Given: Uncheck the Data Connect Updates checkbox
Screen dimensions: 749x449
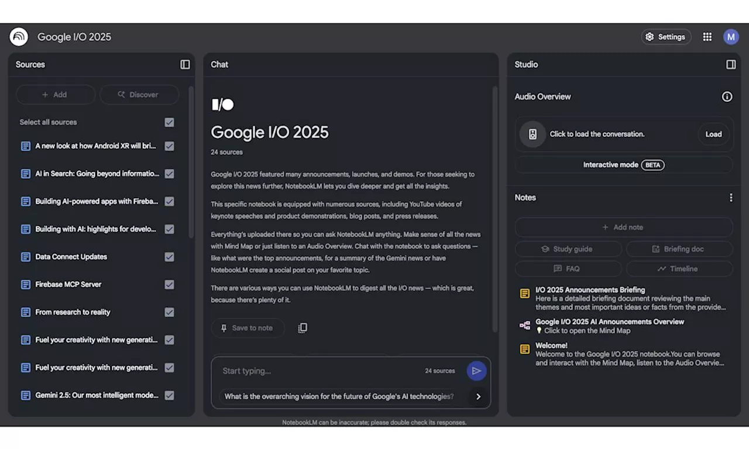Looking at the screenshot, I should 169,257.
